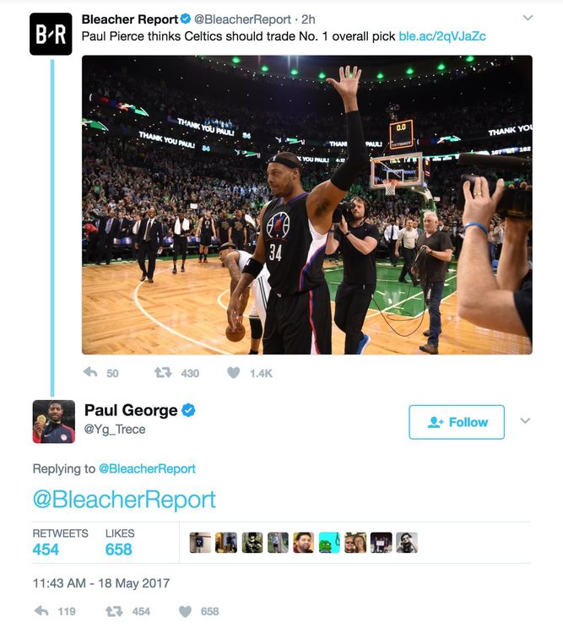Open the @BleacherReport handle in Replying to line
The width and height of the screenshot is (563, 633).
point(147,468)
